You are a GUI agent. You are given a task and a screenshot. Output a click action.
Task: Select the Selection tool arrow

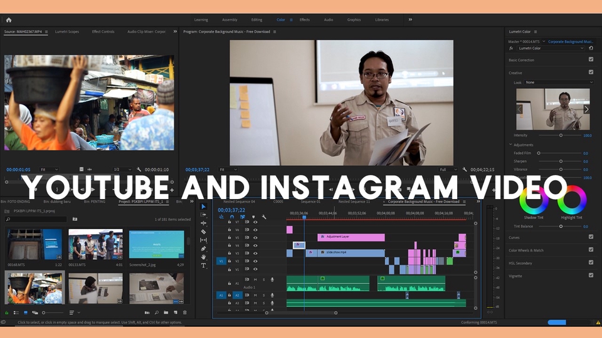203,207
